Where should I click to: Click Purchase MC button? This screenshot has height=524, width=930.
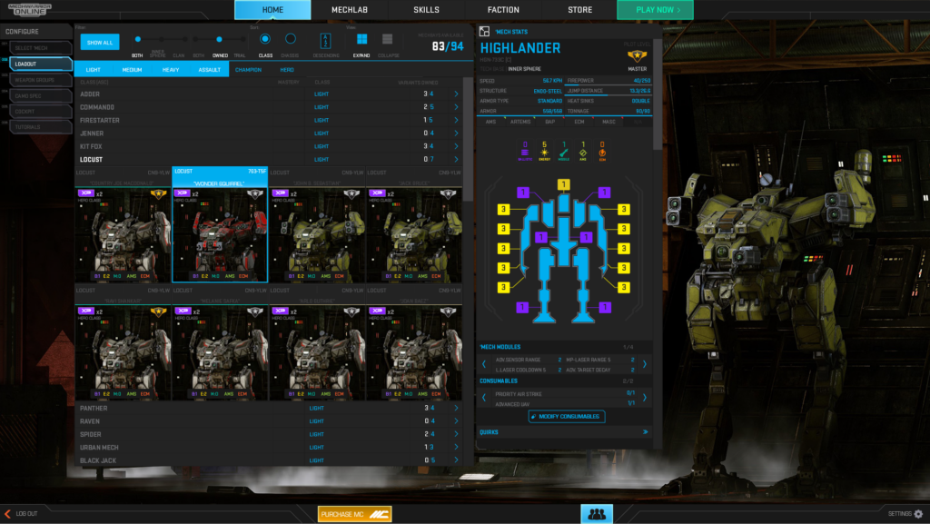pos(355,514)
